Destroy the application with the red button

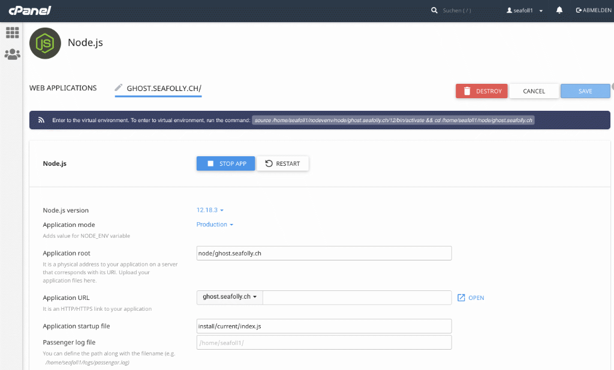481,91
